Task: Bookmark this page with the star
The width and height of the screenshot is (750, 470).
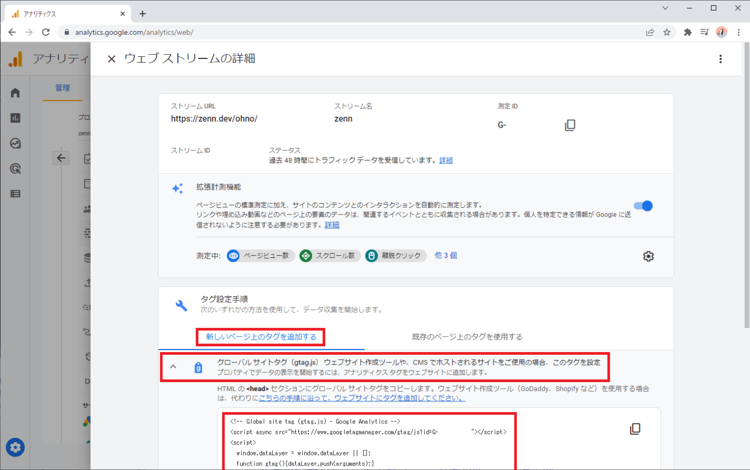Action: click(666, 32)
